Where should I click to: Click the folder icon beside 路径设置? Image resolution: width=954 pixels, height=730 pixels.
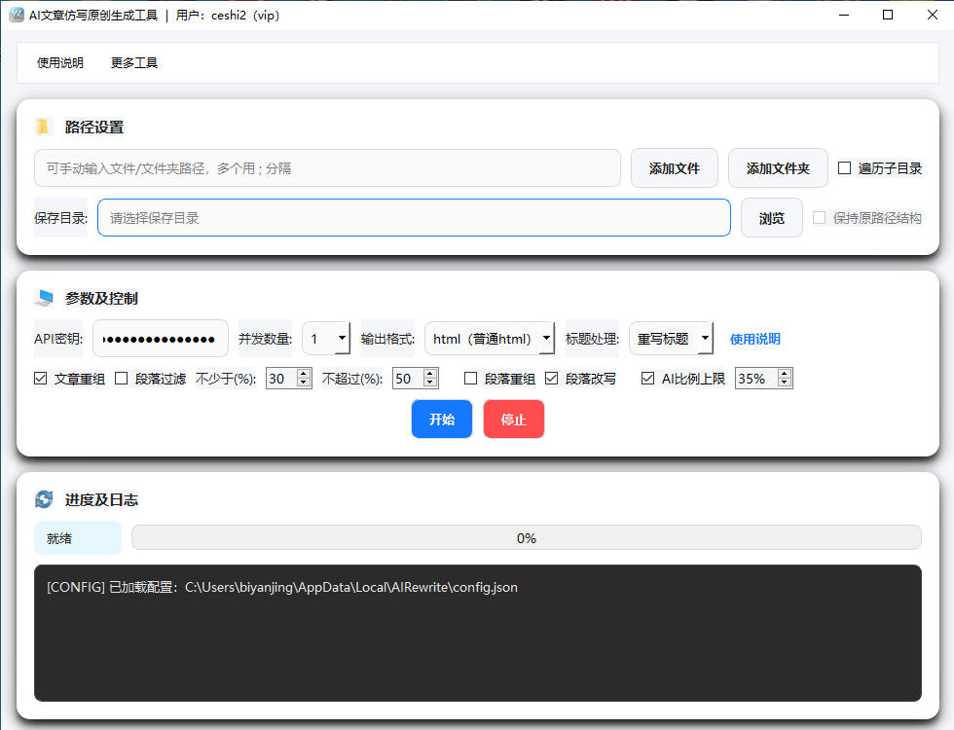(43, 127)
